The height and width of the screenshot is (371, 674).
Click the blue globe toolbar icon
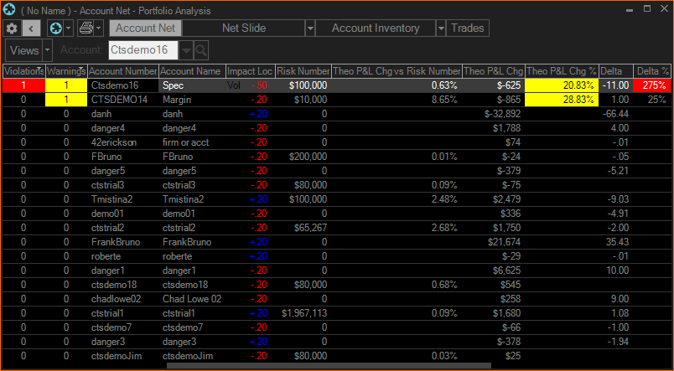pyautogui.click(x=55, y=28)
